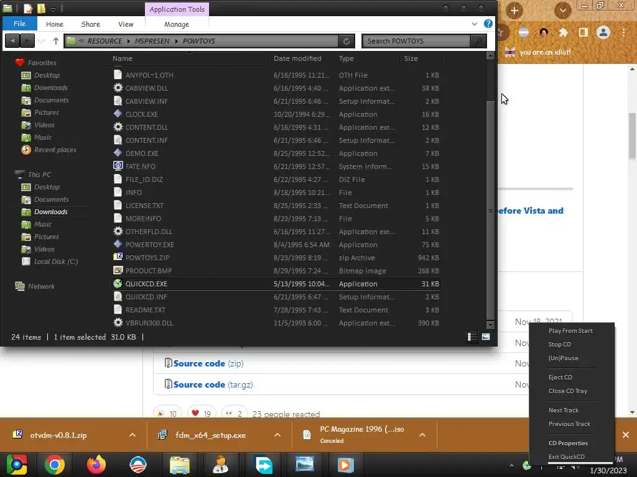637x477 pixels.
Task: Click inside the Search POWTOYS field
Action: [x=416, y=41]
